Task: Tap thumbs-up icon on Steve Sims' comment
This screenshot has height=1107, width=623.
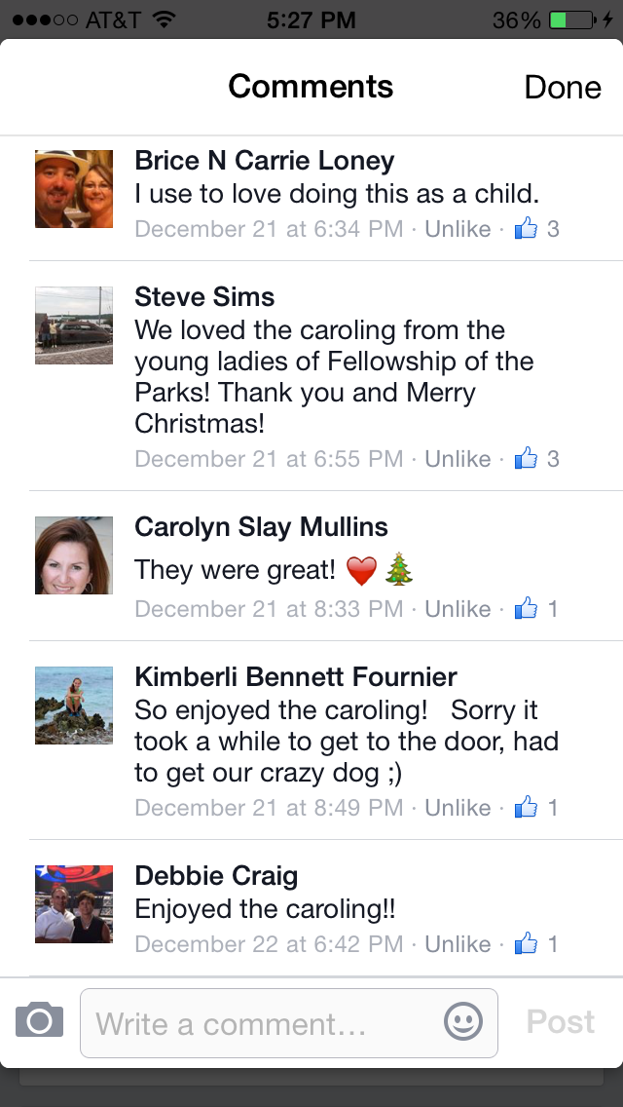Action: point(526,458)
